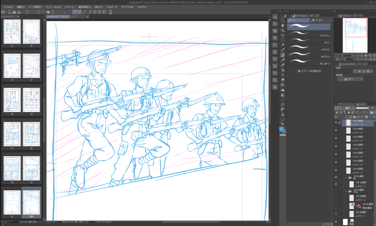Screen dimensions: 376x226
Task: Select the Move layer tool
Action: 282,35
